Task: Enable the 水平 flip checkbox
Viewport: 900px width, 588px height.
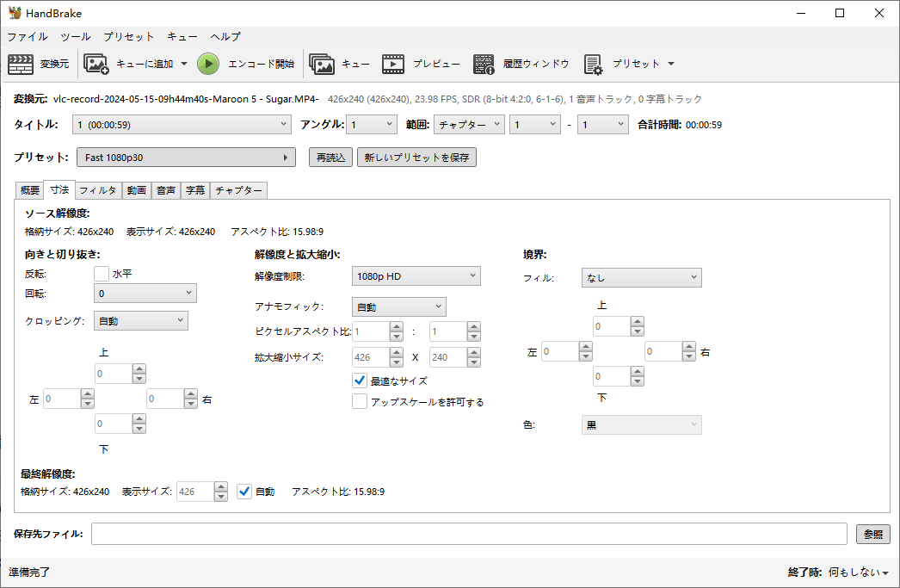Action: point(102,274)
